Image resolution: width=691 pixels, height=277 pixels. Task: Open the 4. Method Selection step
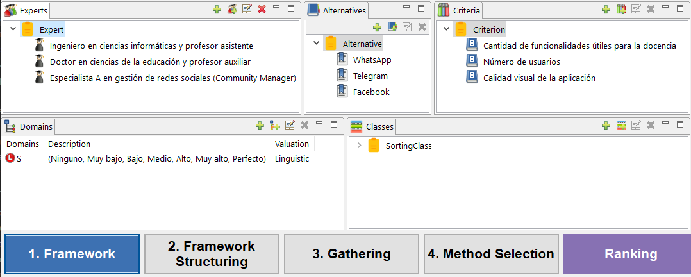coord(491,254)
